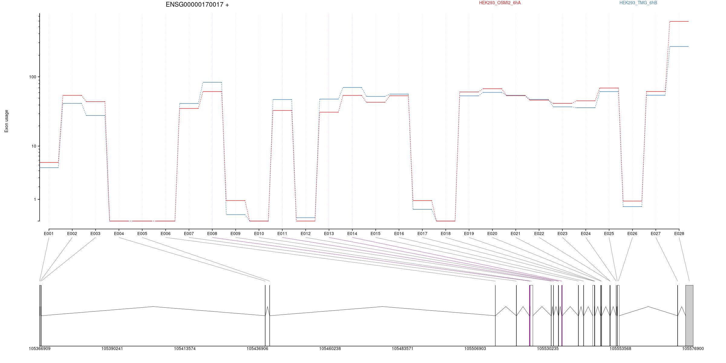Click exon label E005
726x363 pixels.
(142, 234)
